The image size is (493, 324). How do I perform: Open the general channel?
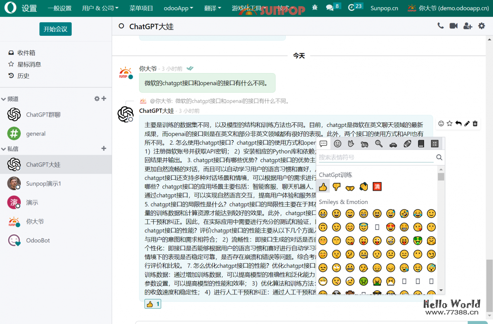(x=36, y=134)
